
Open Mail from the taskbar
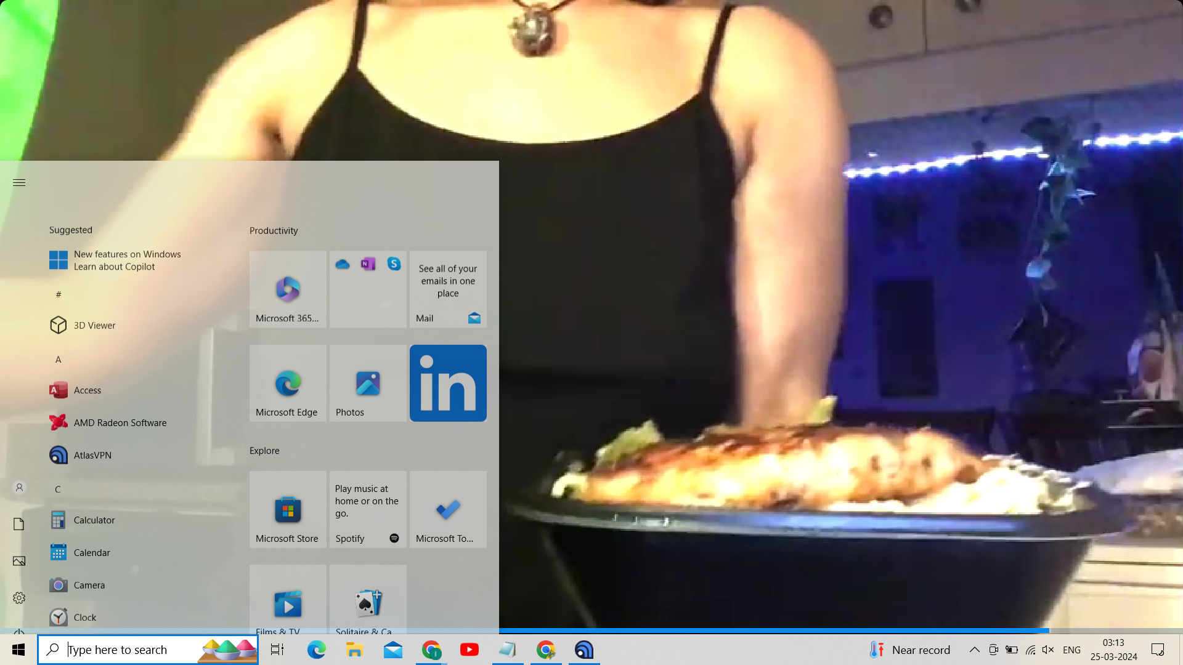[392, 650]
